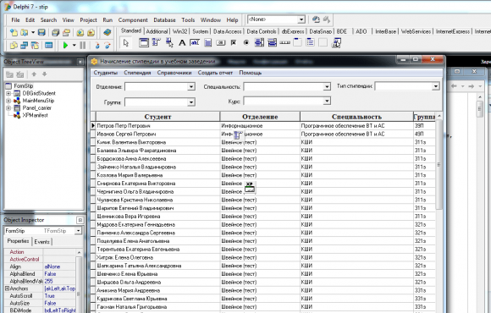Open the Справочники menu of the form
The width and height of the screenshot is (491, 313).
(174, 73)
